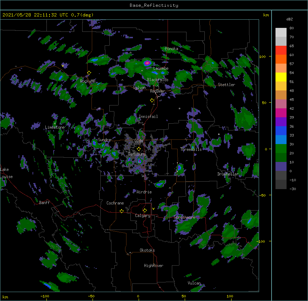Click the Cochrane city label

tap(115, 203)
